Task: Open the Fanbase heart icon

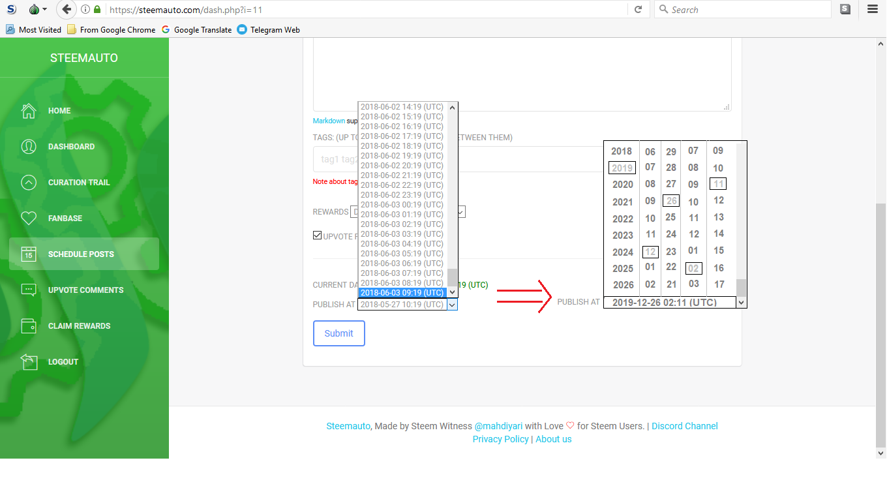Action: click(29, 219)
